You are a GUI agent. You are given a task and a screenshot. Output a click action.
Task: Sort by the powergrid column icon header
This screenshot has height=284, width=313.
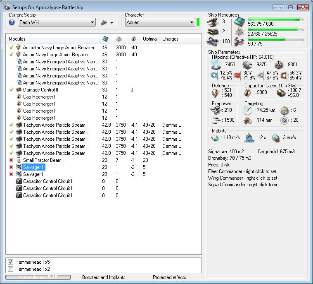[119, 39]
